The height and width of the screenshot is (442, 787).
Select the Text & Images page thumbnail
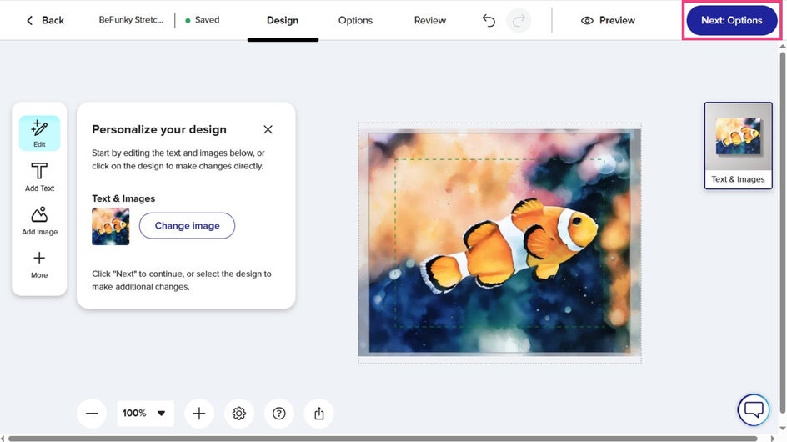coord(738,146)
